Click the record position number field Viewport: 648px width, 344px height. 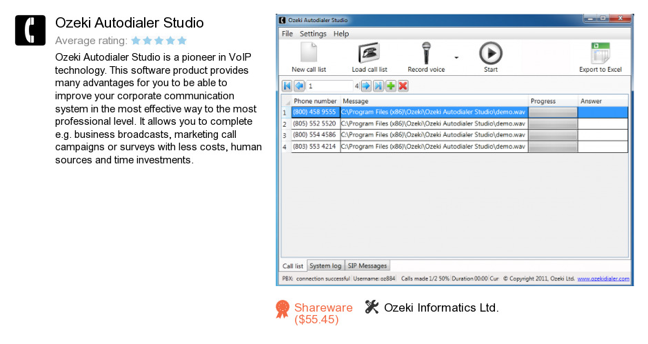pos(330,86)
